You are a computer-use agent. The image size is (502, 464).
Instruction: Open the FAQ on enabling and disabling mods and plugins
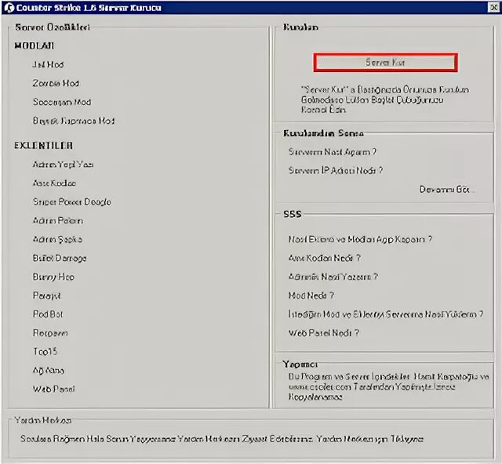tap(361, 239)
